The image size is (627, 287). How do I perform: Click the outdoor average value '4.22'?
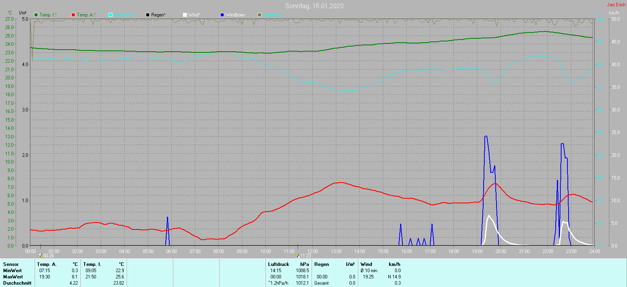[x=74, y=283]
